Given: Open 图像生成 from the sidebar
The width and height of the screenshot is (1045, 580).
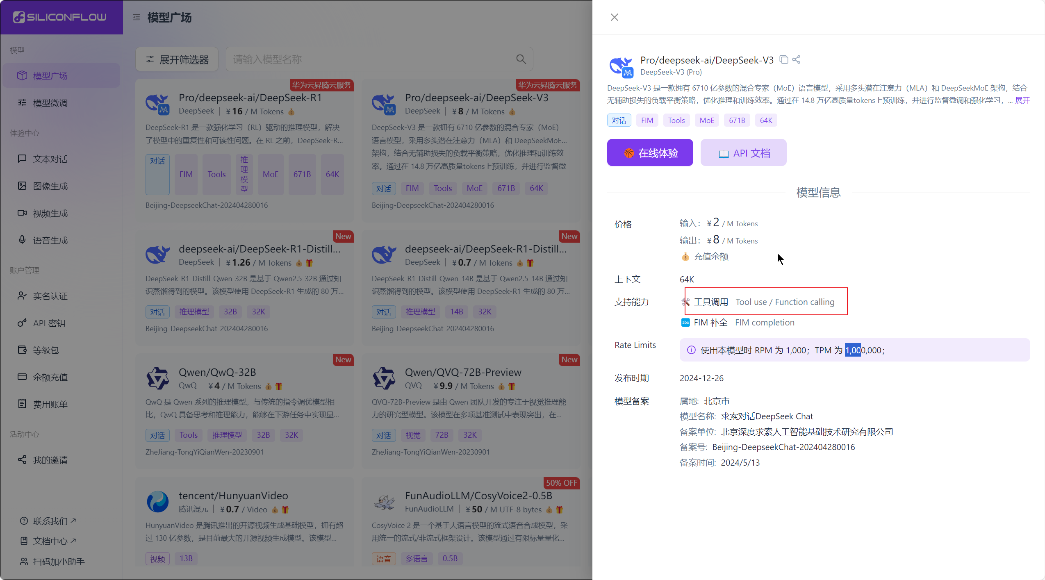Looking at the screenshot, I should click(x=50, y=186).
